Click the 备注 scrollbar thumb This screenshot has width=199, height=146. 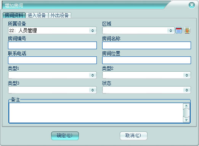(x=186, y=113)
